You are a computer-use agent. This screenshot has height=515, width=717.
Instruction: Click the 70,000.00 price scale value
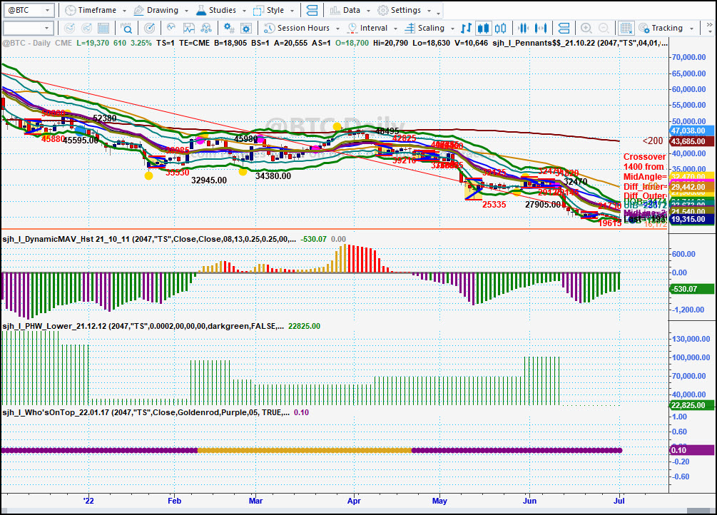[x=688, y=57]
